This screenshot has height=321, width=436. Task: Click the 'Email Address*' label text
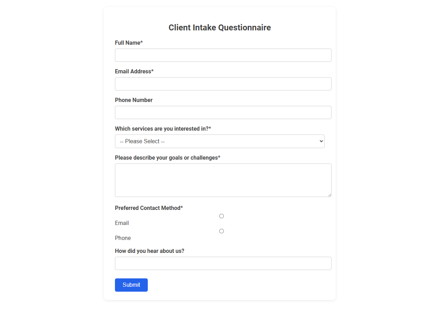134,71
